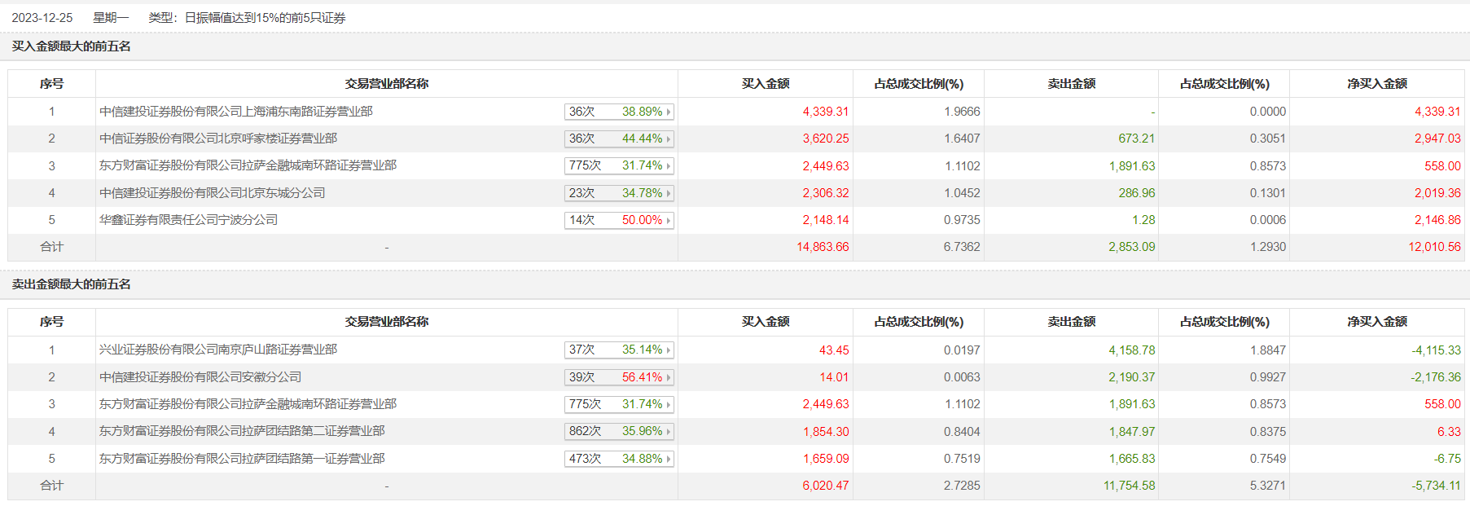Click the 卖出金额最大的前五名 section heading

(x=72, y=284)
